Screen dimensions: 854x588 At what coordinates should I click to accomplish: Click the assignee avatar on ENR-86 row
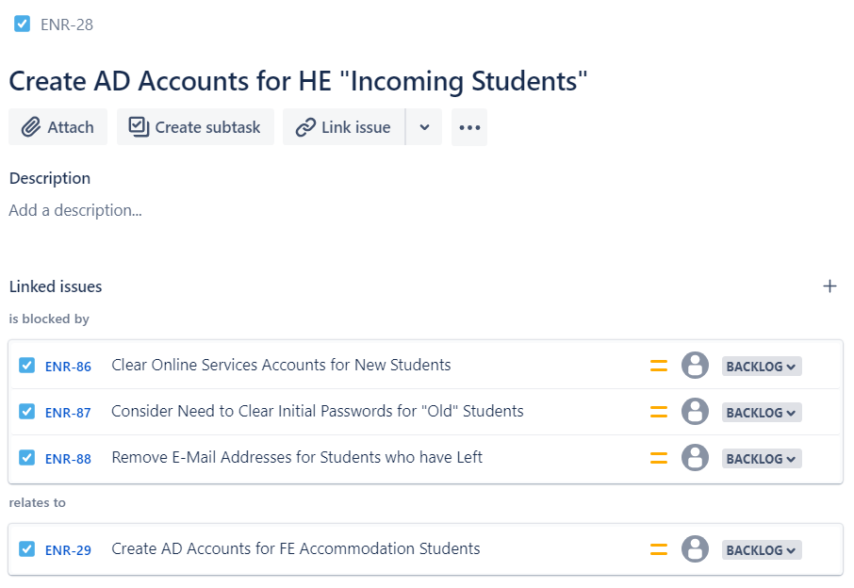coord(695,366)
